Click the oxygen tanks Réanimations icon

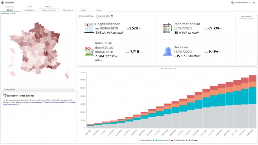[167, 28]
